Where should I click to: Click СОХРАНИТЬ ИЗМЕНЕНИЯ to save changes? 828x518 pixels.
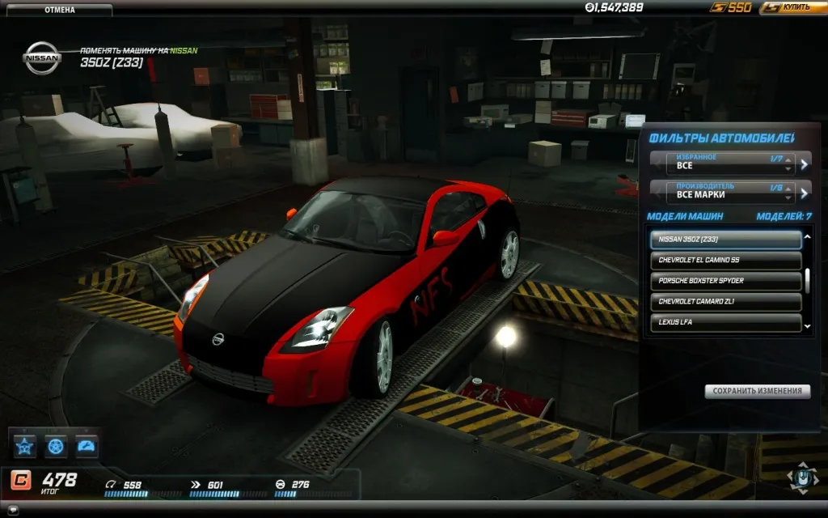757,391
